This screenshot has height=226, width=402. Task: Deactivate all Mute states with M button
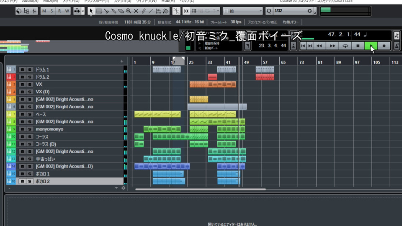point(44,11)
